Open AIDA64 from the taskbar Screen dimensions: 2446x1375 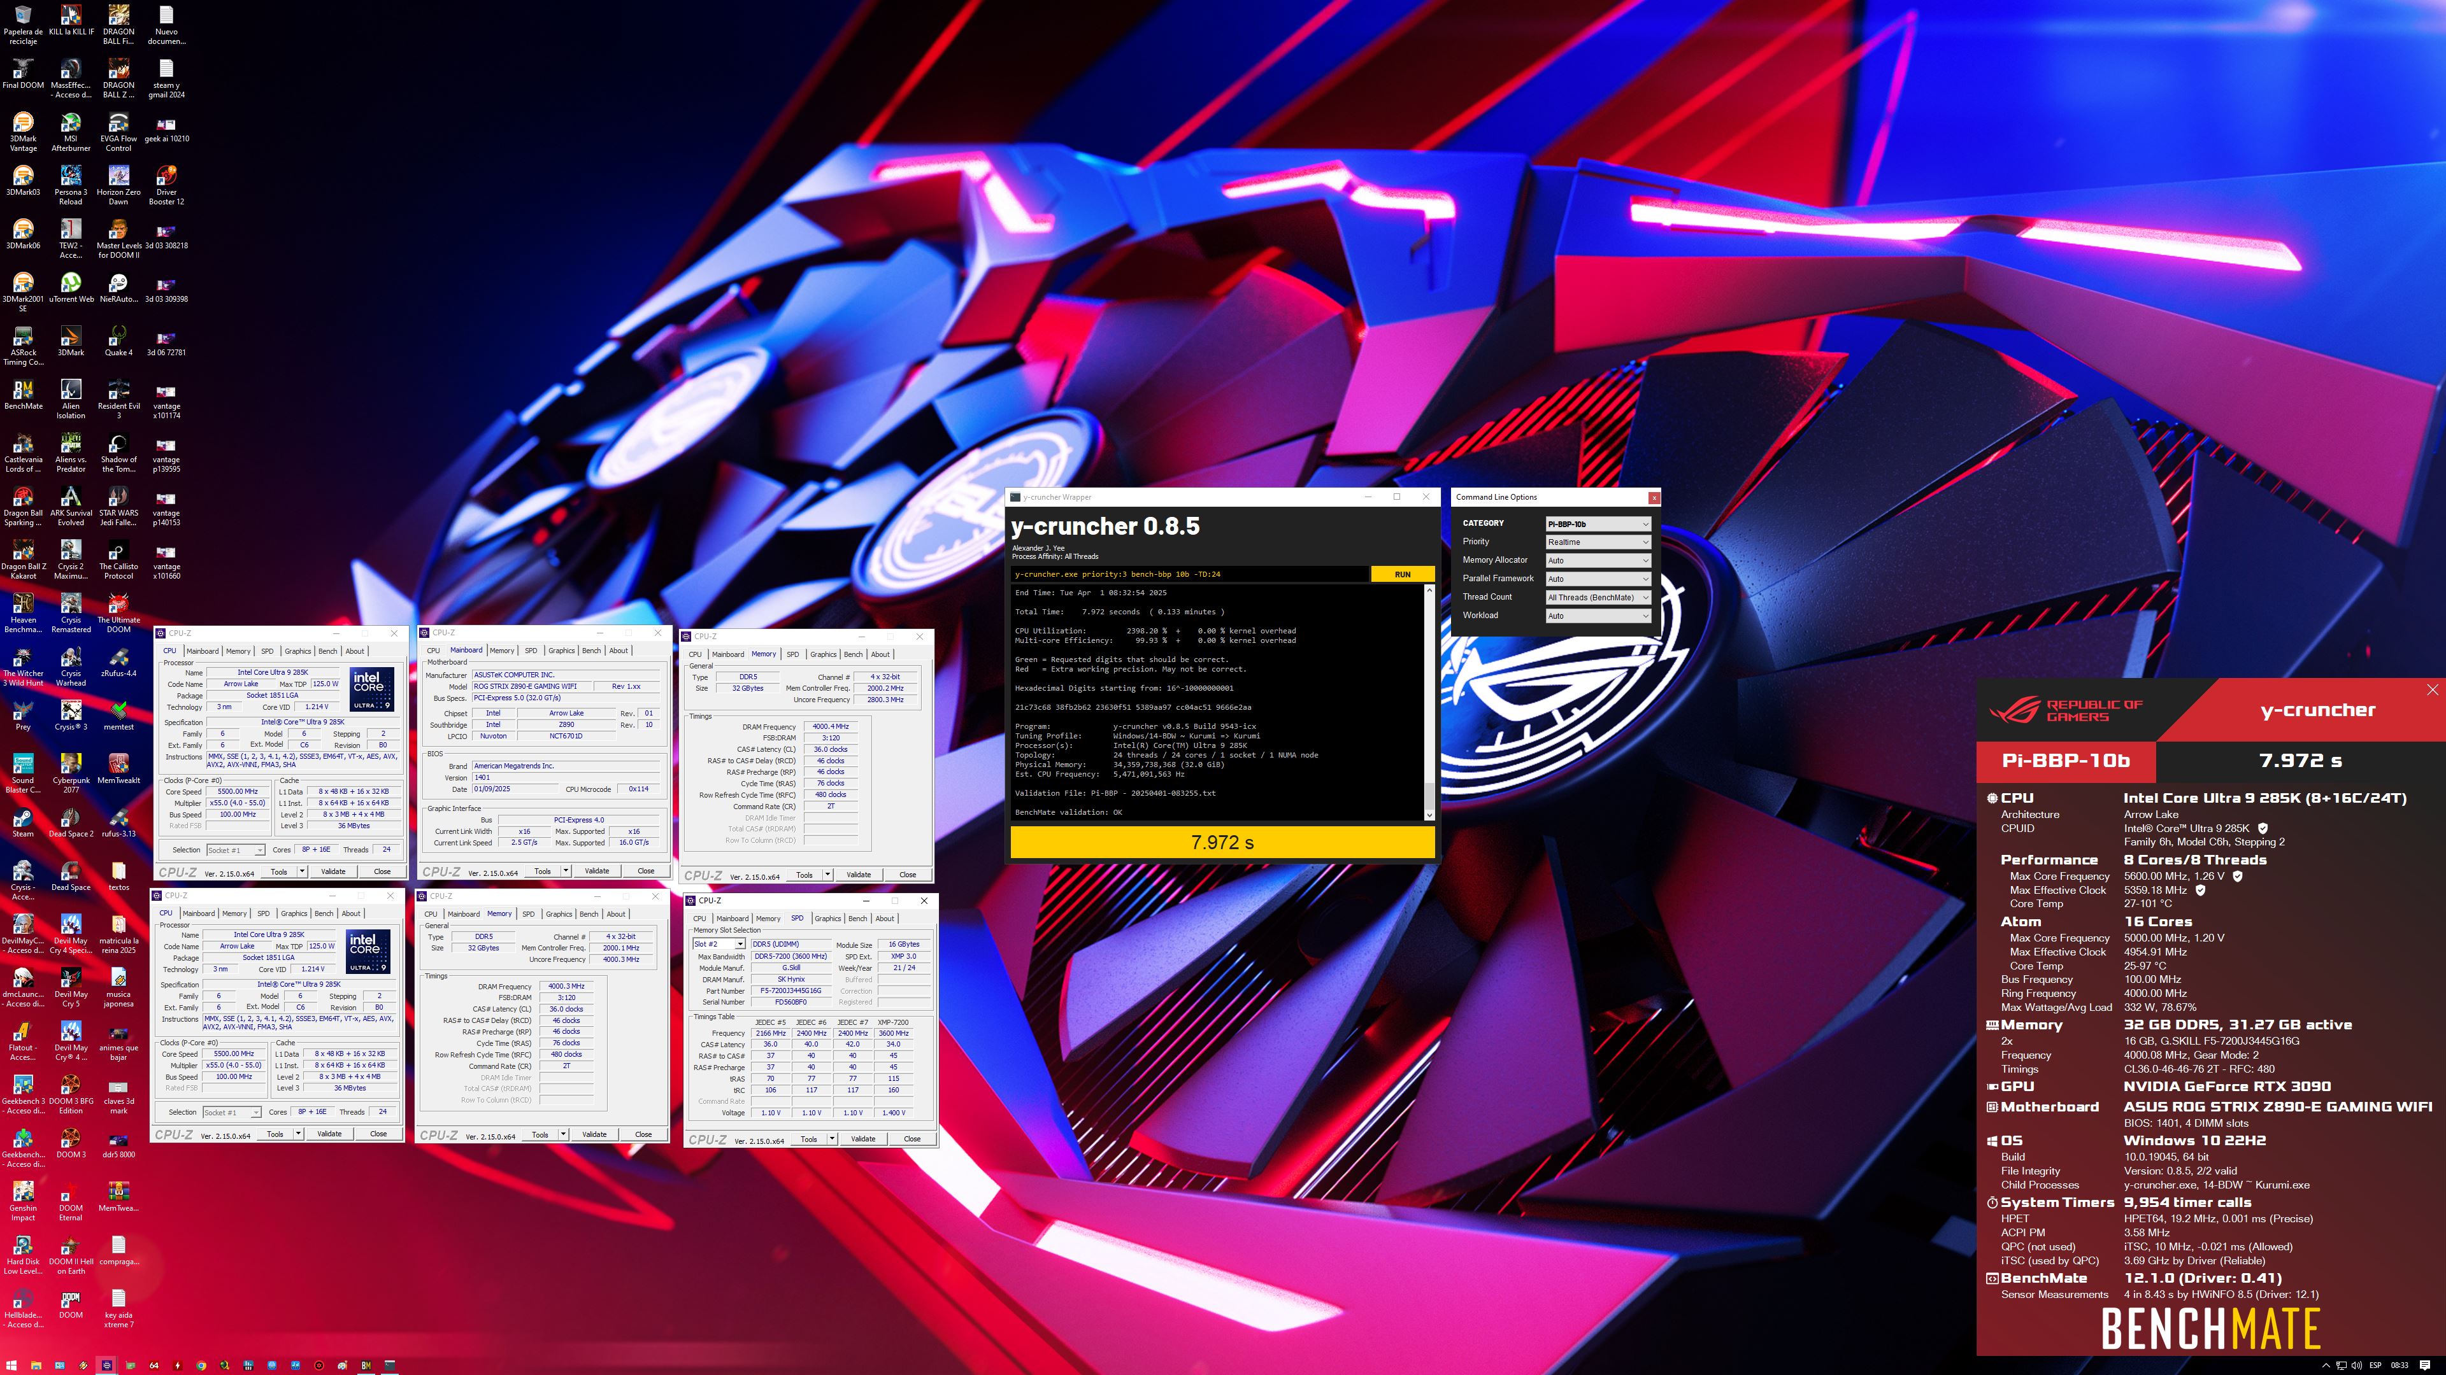coord(154,1365)
